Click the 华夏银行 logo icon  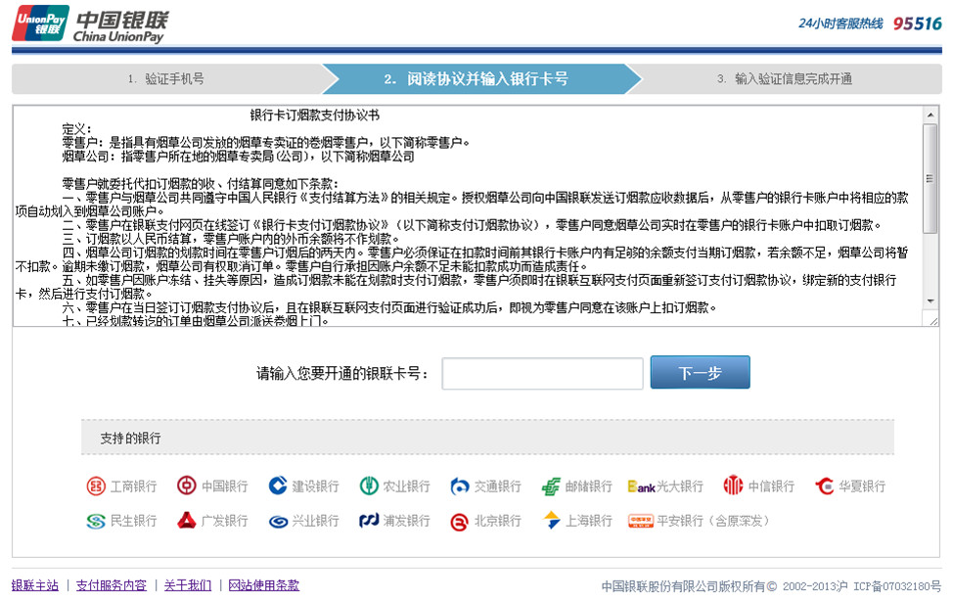coord(824,486)
